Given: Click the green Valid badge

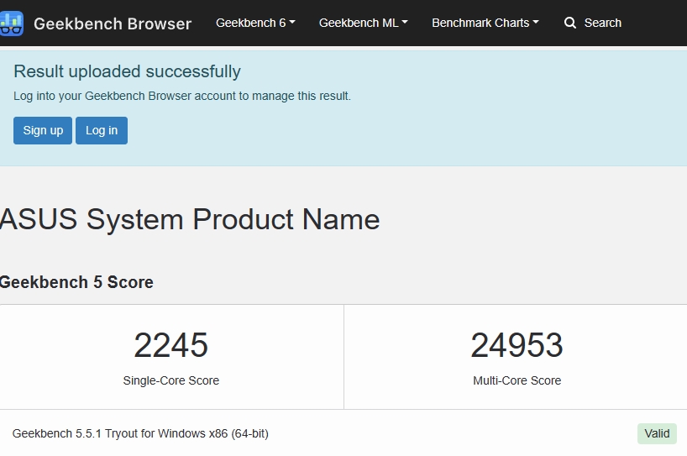Looking at the screenshot, I should pos(657,433).
